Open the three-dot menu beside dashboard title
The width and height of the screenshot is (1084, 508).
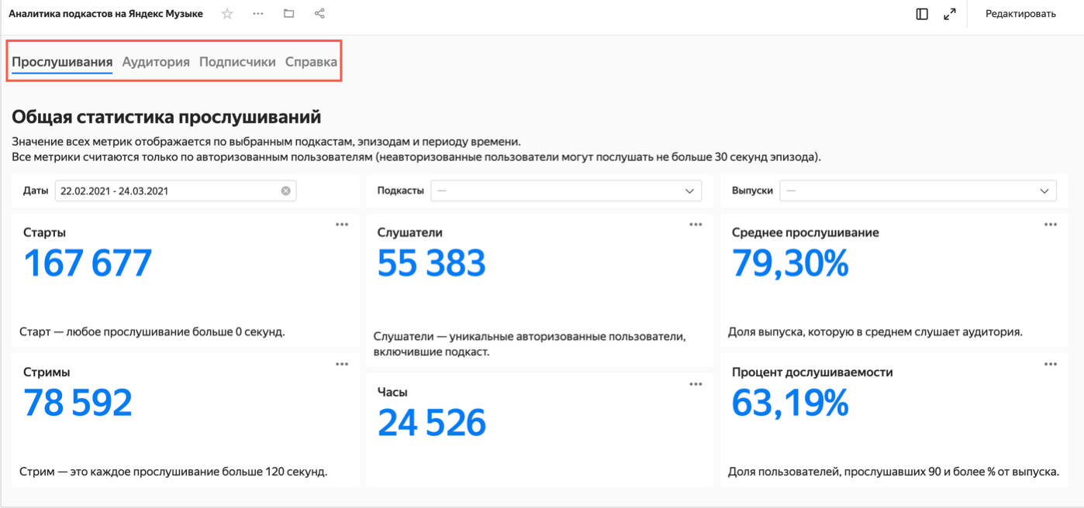(x=258, y=14)
